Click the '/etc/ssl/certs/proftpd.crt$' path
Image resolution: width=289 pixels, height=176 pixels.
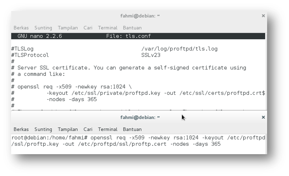[x=222, y=93]
